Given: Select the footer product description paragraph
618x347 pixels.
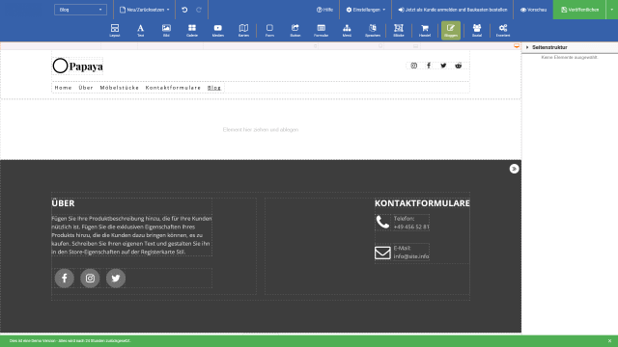Looking at the screenshot, I should 131,235.
